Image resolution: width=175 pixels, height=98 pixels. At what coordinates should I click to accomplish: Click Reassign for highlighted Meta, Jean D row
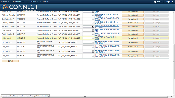coord(157,38)
